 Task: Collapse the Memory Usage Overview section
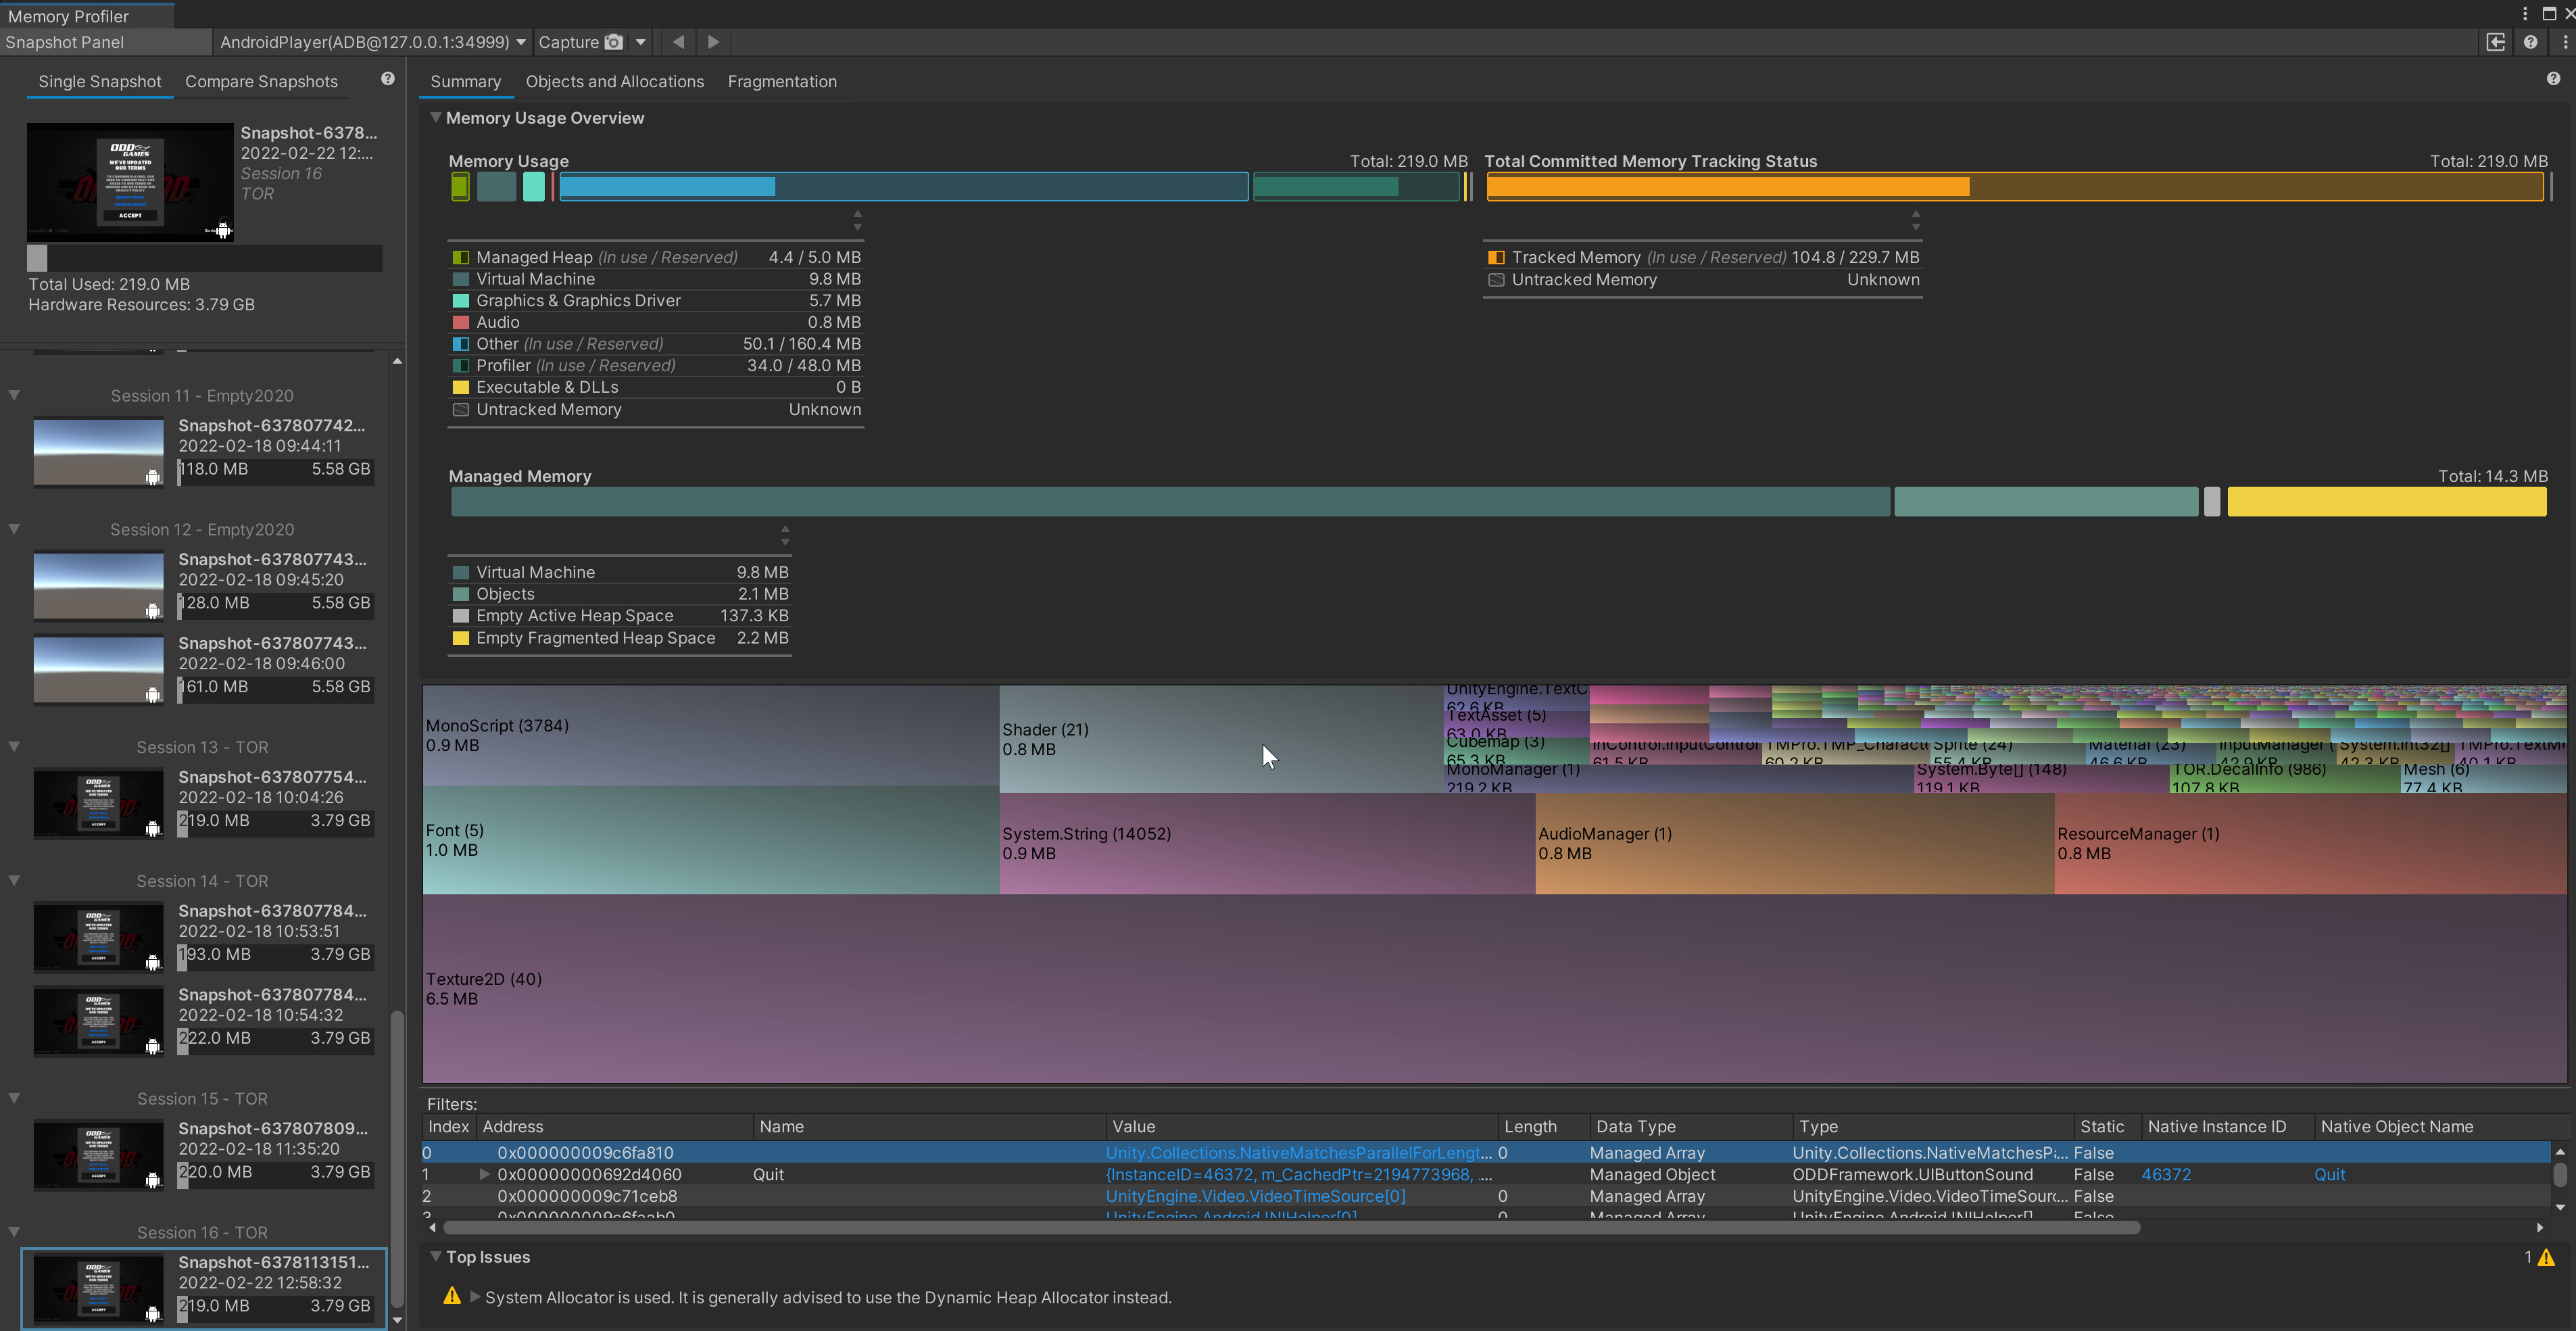click(x=435, y=118)
